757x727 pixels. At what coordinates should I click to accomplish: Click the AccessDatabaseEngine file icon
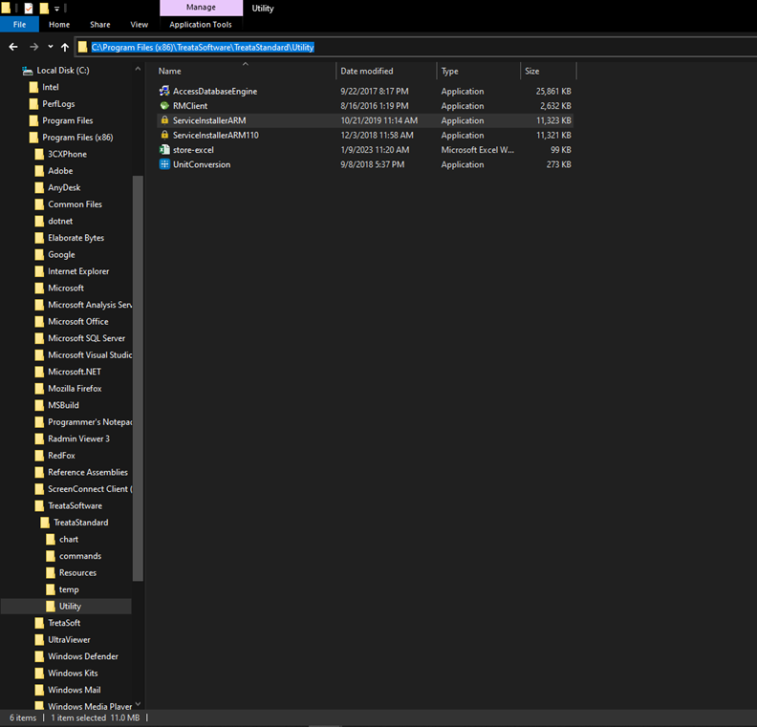pyautogui.click(x=164, y=92)
